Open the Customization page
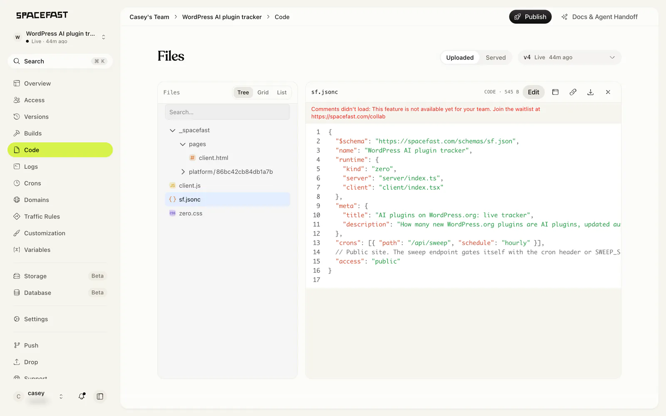 (60, 233)
